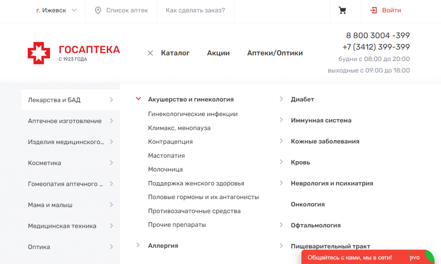Open Аптеки/Оптики menu item
The width and height of the screenshot is (441, 264).
pos(275,53)
